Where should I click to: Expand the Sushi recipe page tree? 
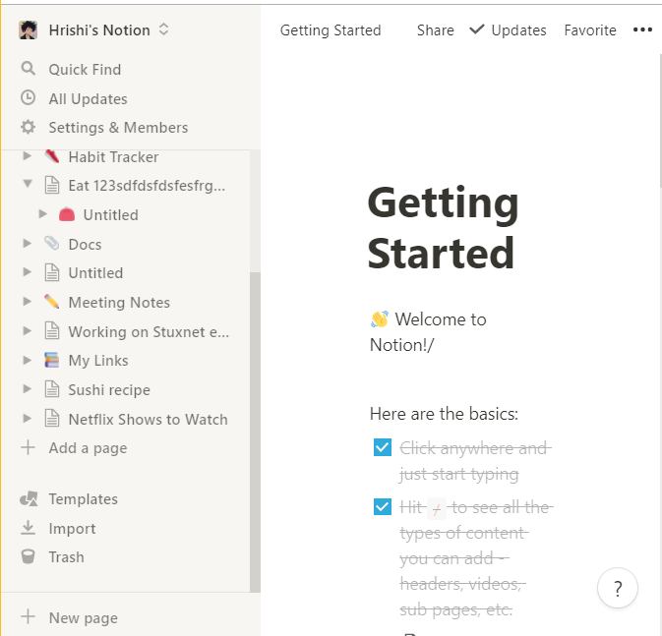(x=27, y=389)
